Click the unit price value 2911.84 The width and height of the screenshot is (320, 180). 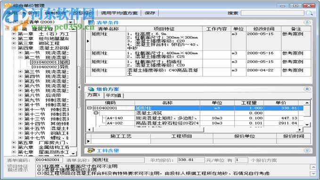click(287, 123)
